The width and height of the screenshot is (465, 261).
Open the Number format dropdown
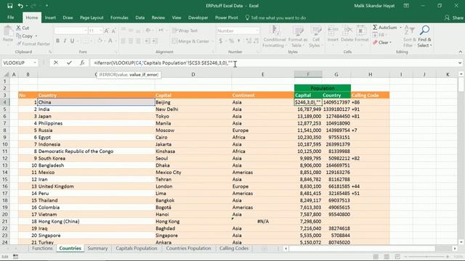click(x=256, y=30)
